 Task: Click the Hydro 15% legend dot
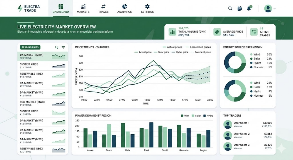(251, 63)
